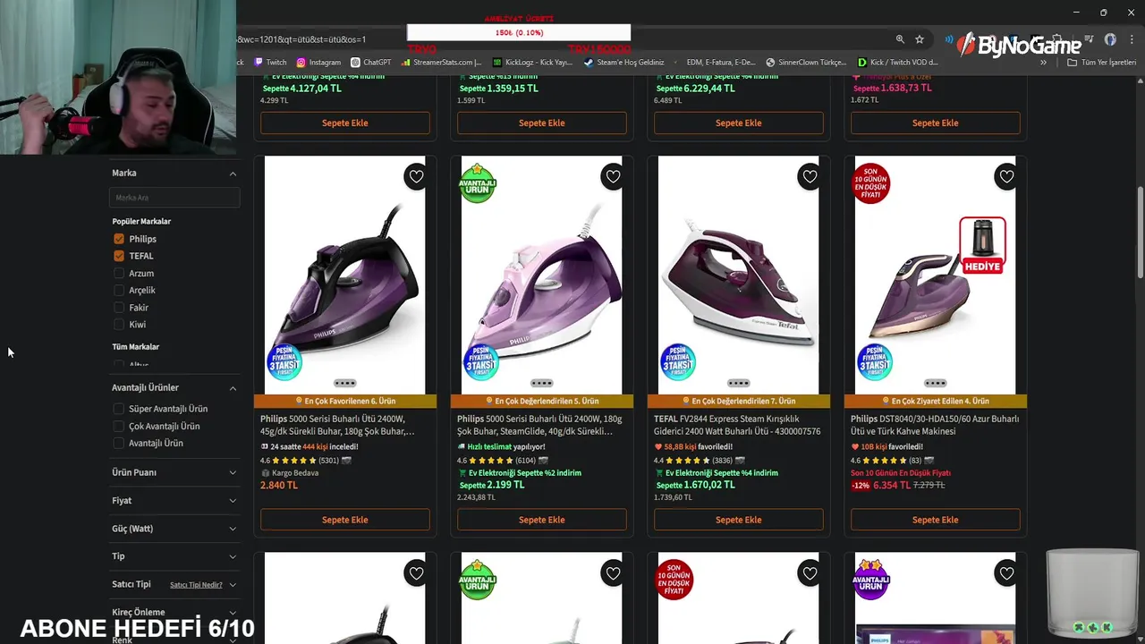Open the Steam'e Hoş Geldiniz bookmark

click(x=624, y=63)
